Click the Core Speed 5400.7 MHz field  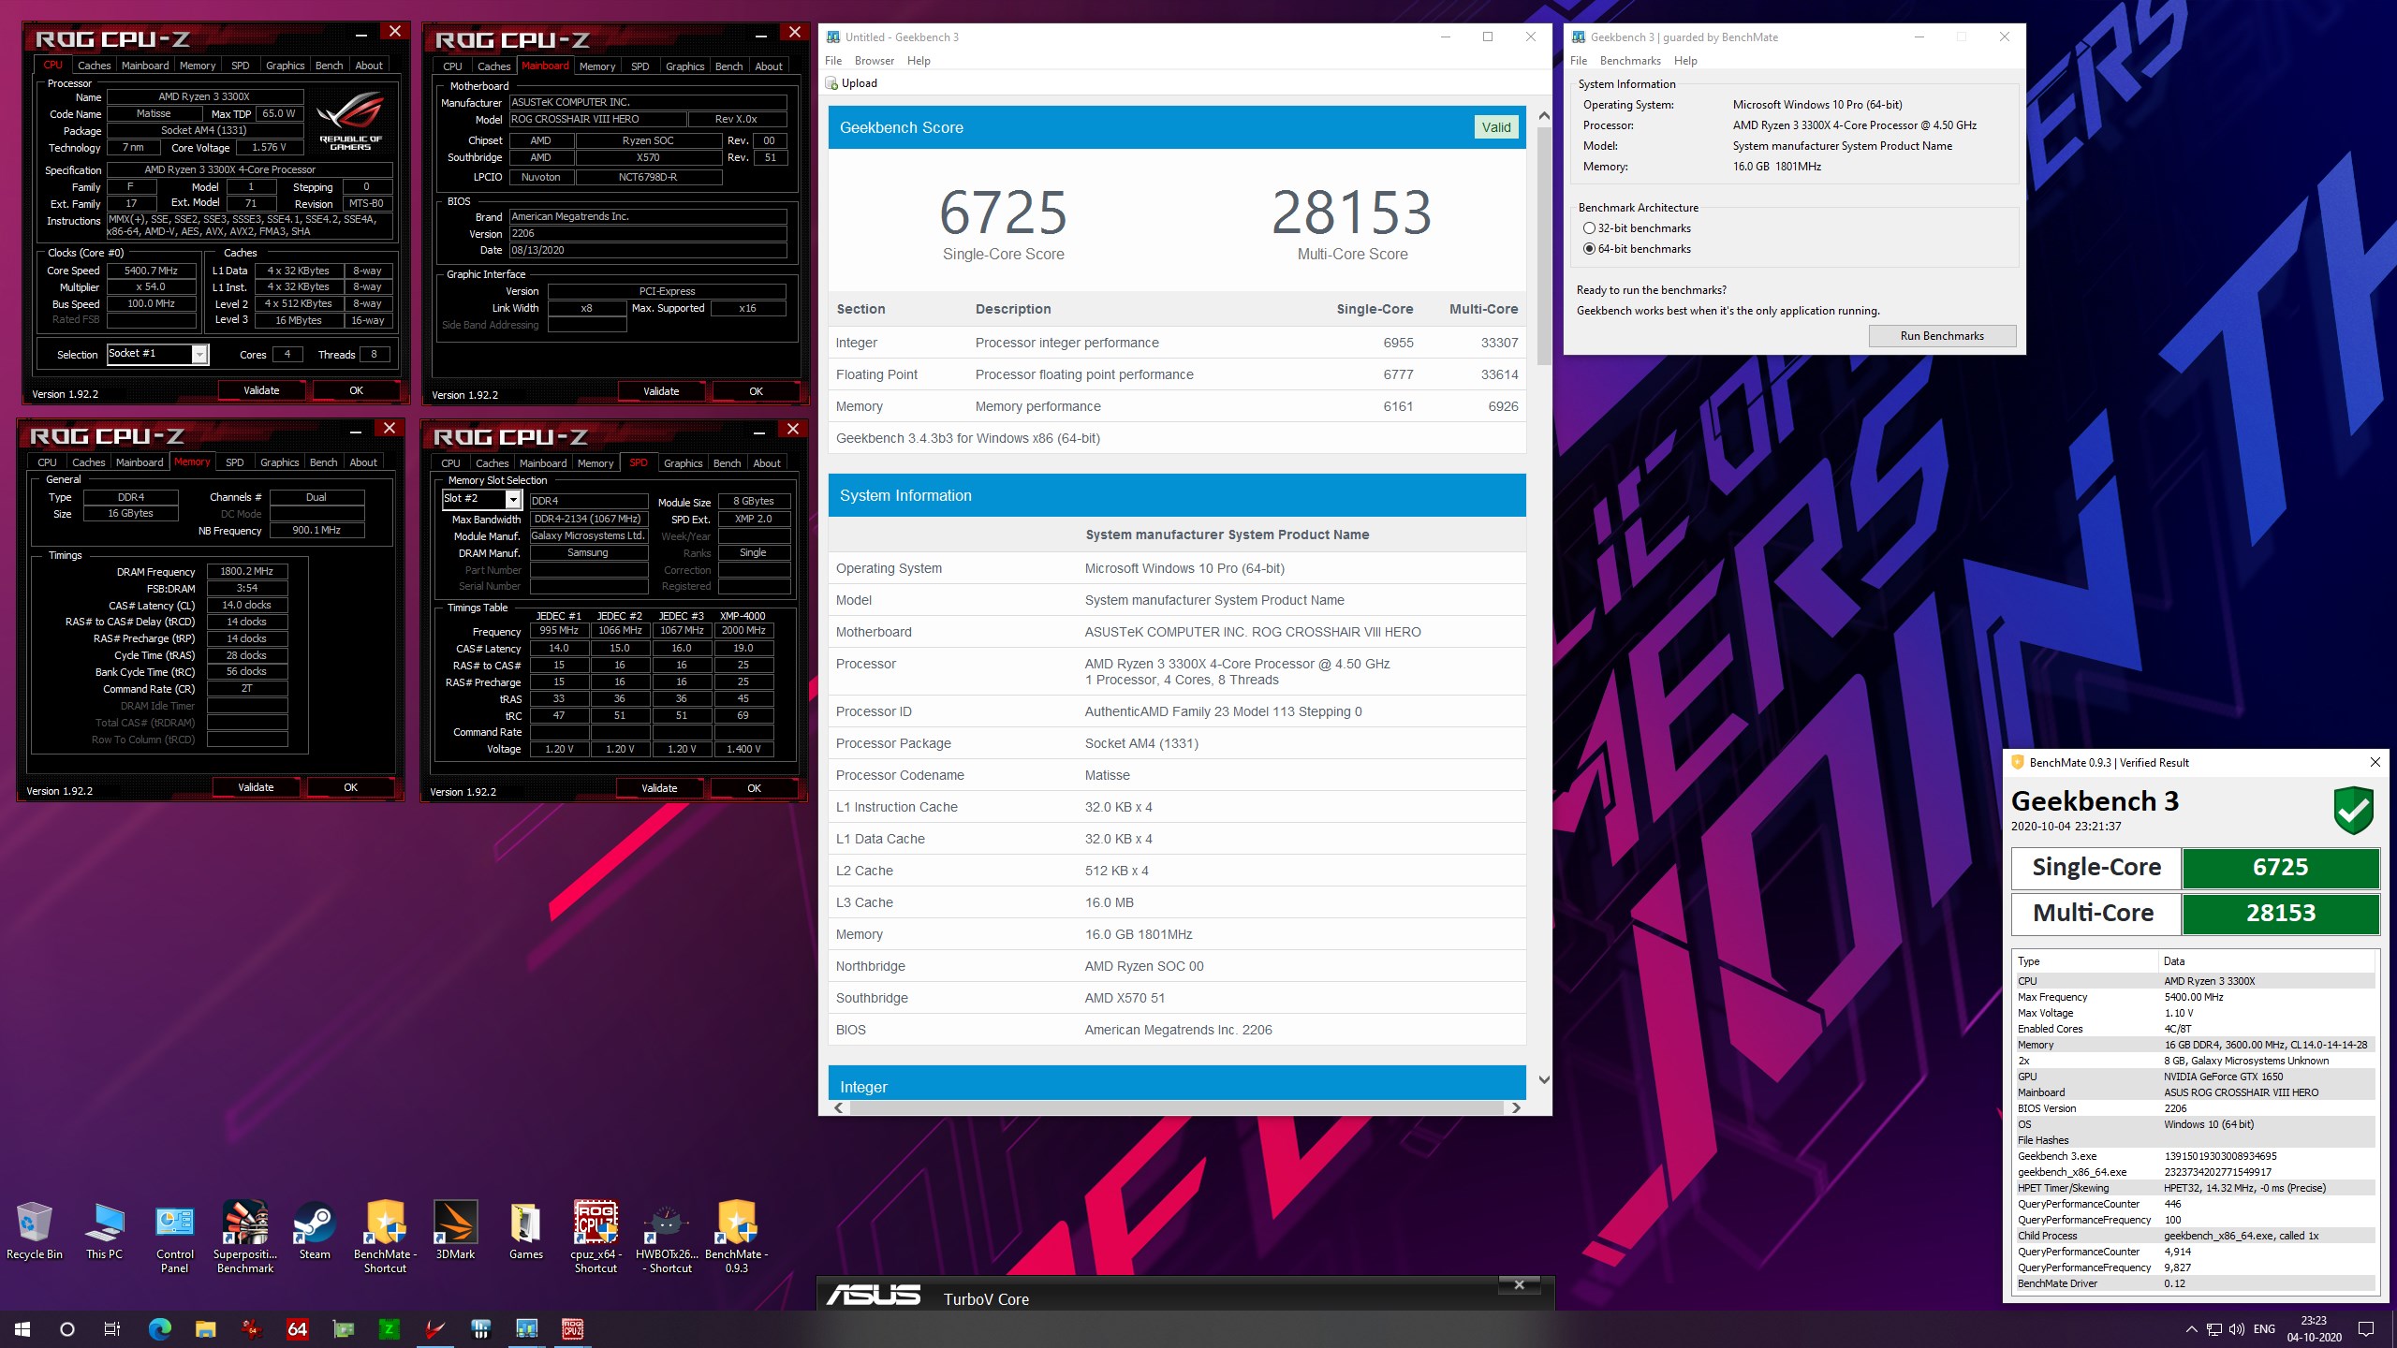[x=151, y=271]
